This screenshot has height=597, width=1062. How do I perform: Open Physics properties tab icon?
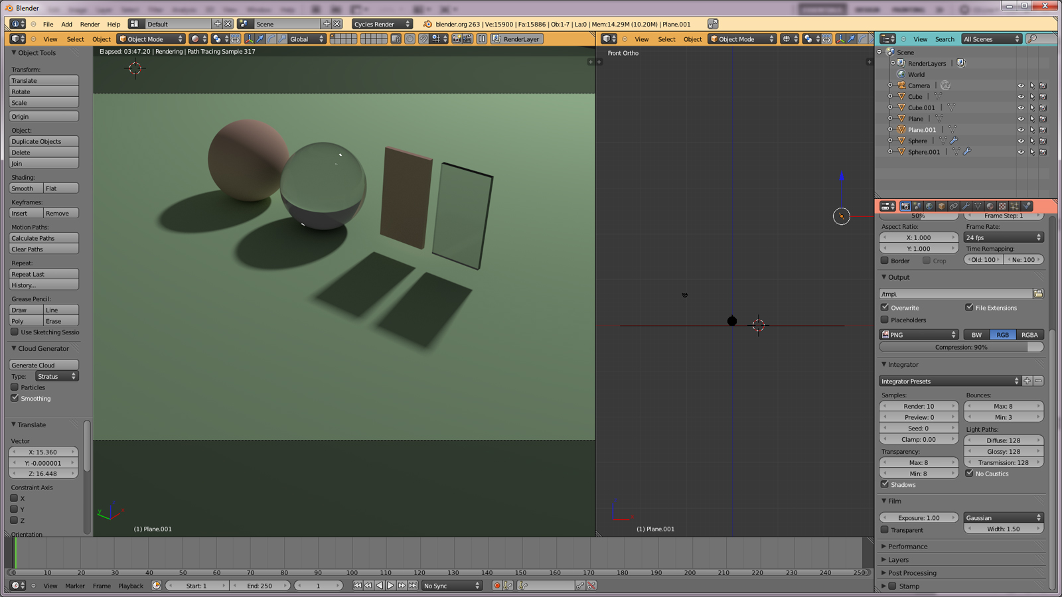[1026, 206]
